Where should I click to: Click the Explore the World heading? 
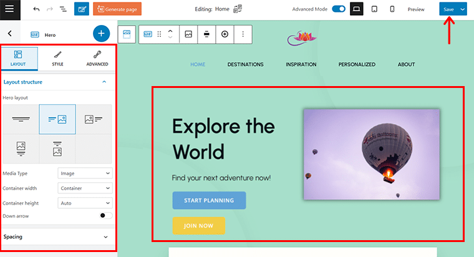tap(223, 138)
